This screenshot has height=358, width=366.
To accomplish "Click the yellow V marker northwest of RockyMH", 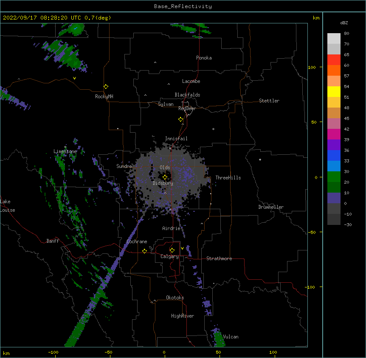I will pyautogui.click(x=74, y=78).
